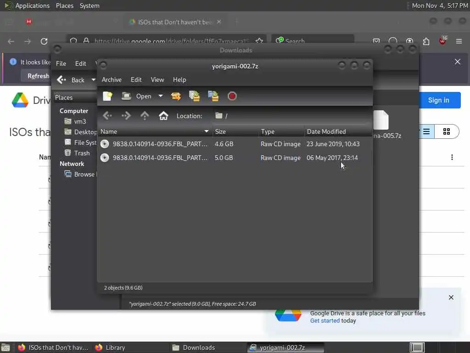Image resolution: width=470 pixels, height=353 pixels.
Task: Close the ISOs browser tab
Action: pyautogui.click(x=219, y=22)
